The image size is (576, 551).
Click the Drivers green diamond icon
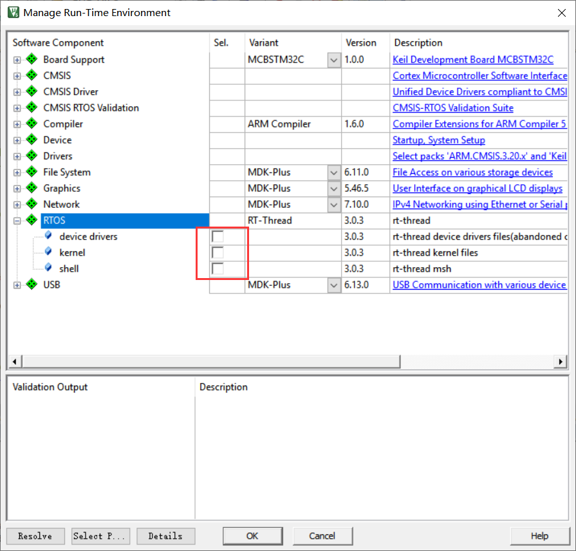point(32,156)
